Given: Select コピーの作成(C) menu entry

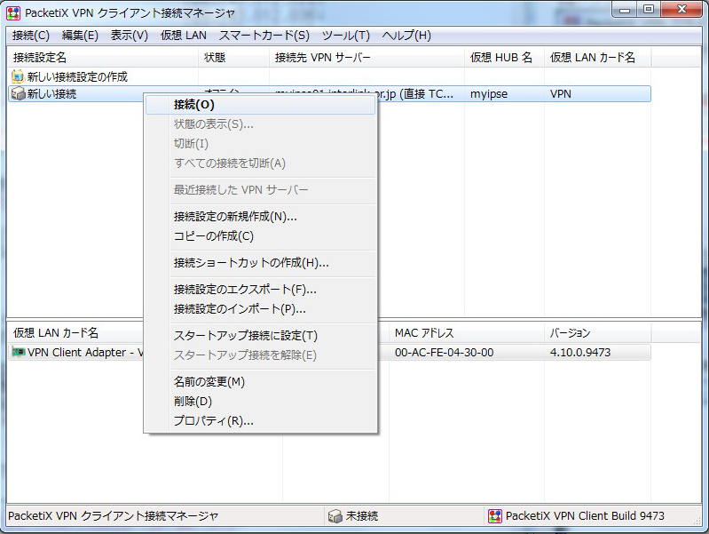Looking at the screenshot, I should click(213, 236).
